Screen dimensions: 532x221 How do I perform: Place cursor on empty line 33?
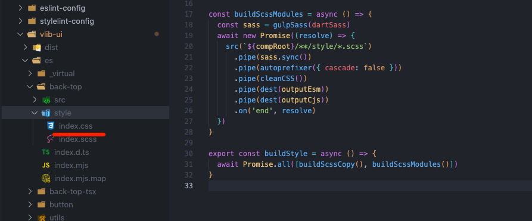pos(370,186)
